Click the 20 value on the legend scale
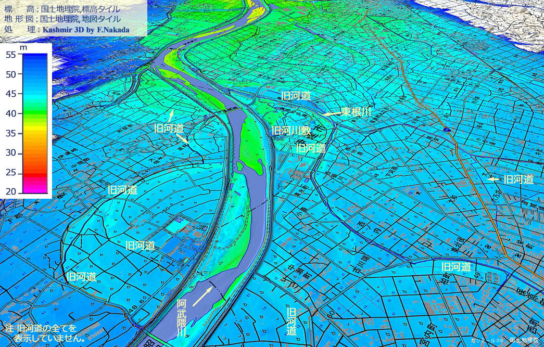The width and height of the screenshot is (544, 347). tap(11, 192)
